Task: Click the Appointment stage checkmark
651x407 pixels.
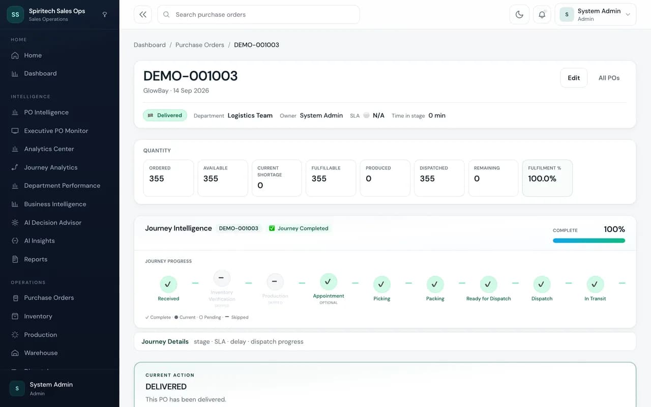Action: pyautogui.click(x=328, y=281)
